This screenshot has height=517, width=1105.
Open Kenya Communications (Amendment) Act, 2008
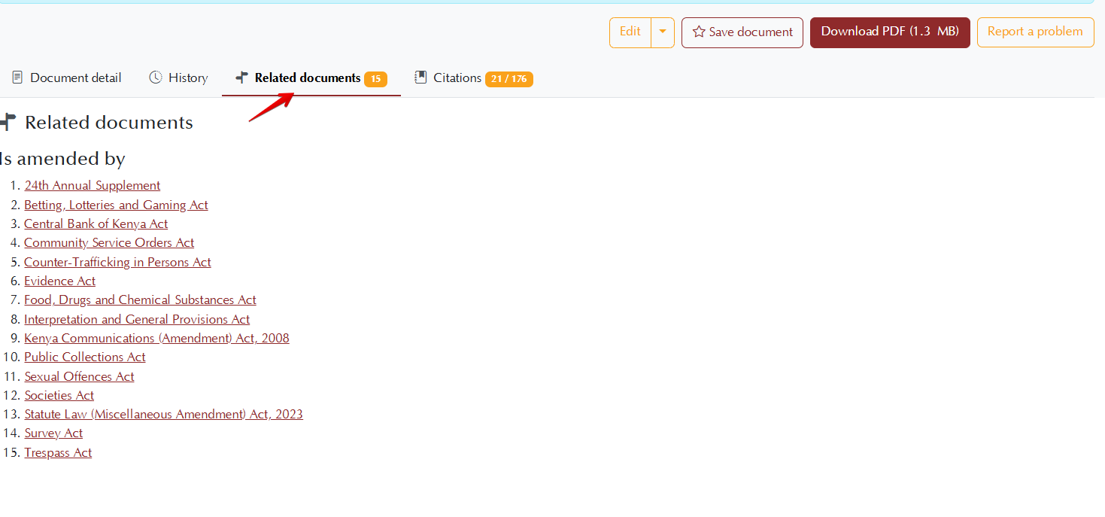click(x=156, y=339)
